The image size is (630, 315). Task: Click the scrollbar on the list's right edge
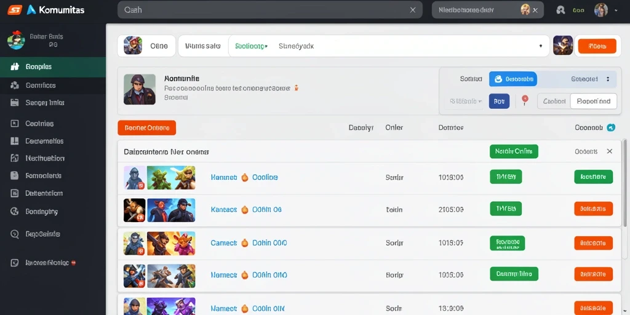(624, 183)
